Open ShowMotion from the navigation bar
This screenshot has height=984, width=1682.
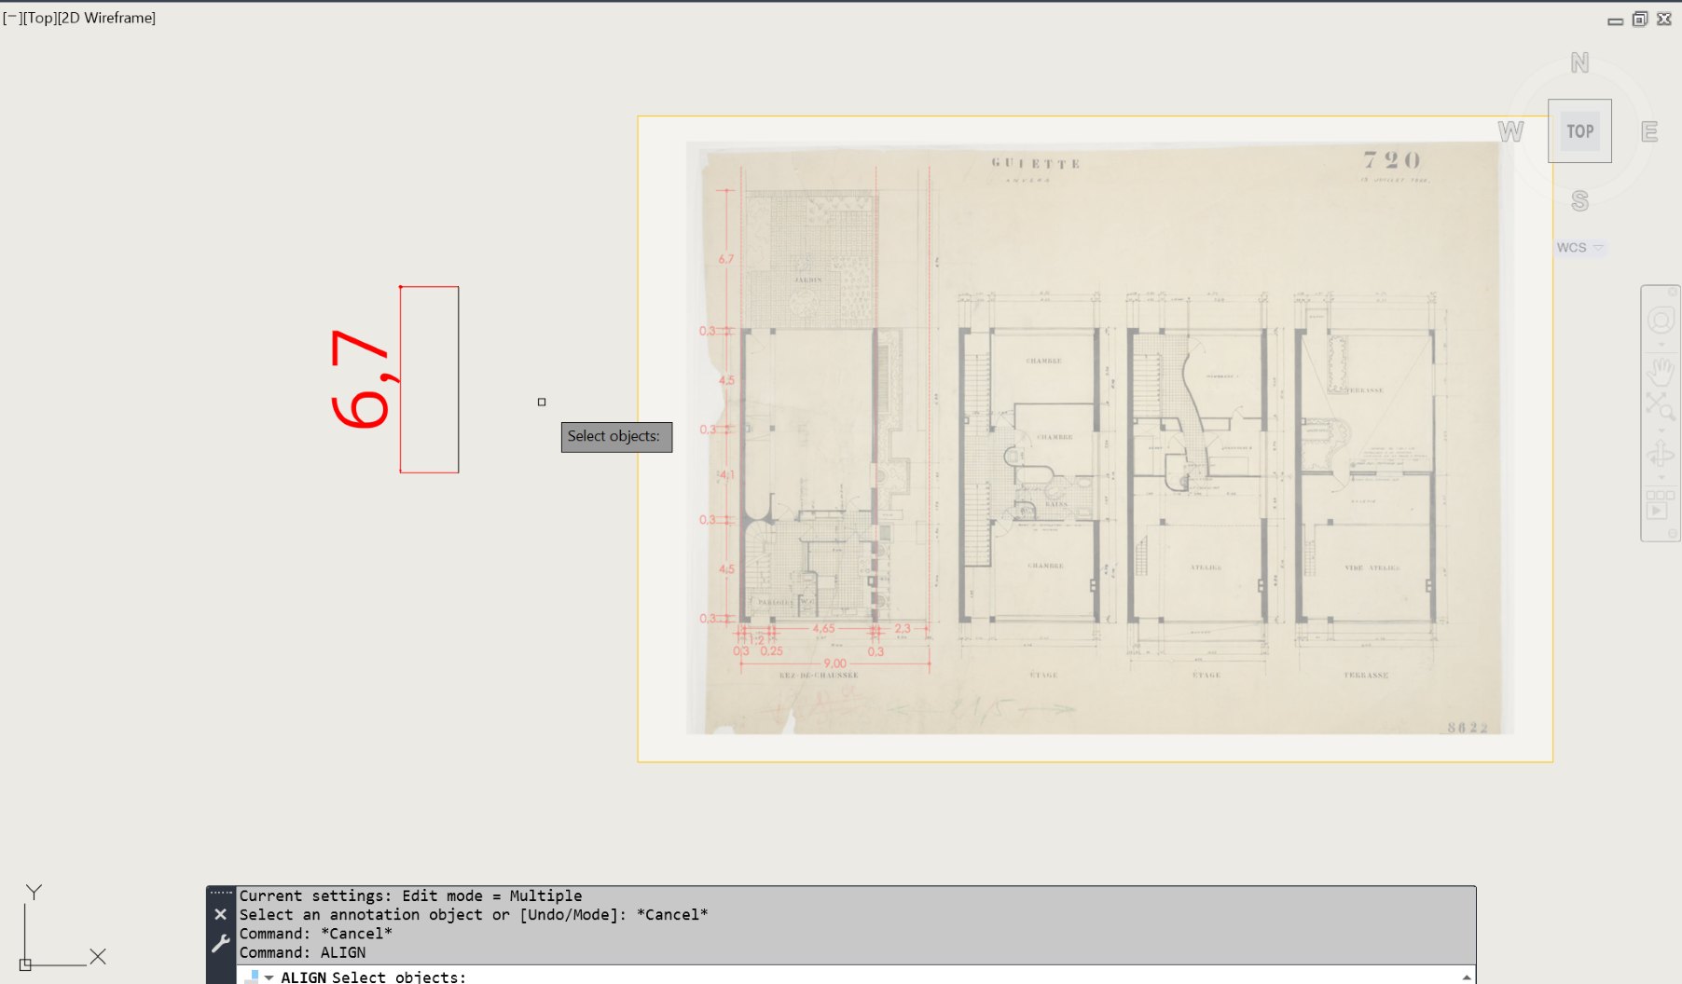point(1660,505)
